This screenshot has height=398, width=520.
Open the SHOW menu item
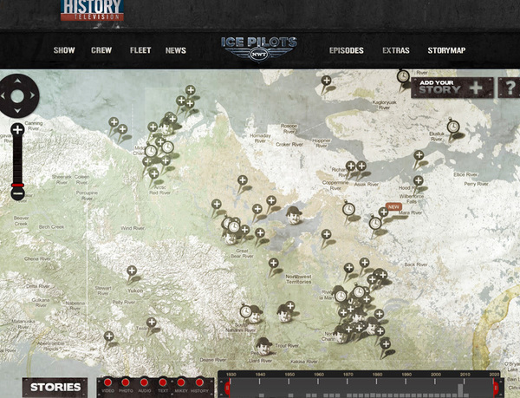click(x=64, y=50)
